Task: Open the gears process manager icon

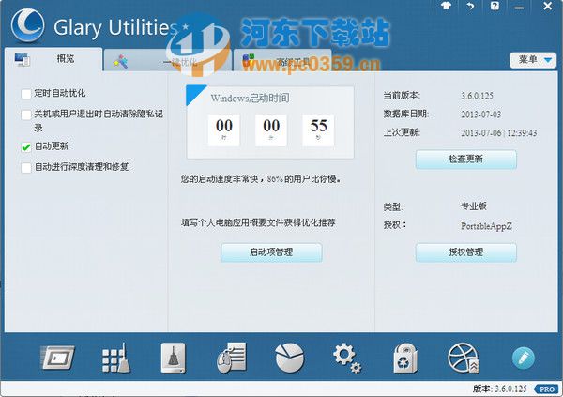Action: 347,358
